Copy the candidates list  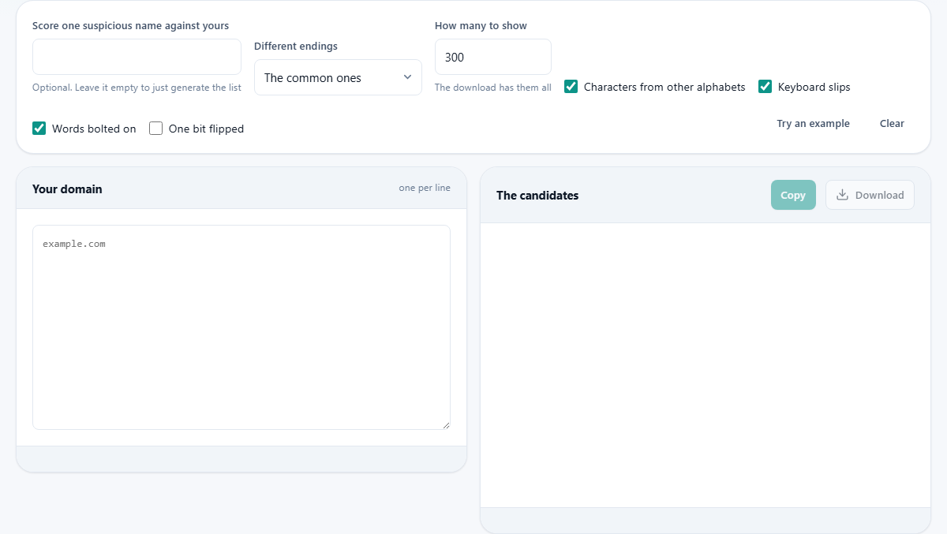click(x=793, y=195)
